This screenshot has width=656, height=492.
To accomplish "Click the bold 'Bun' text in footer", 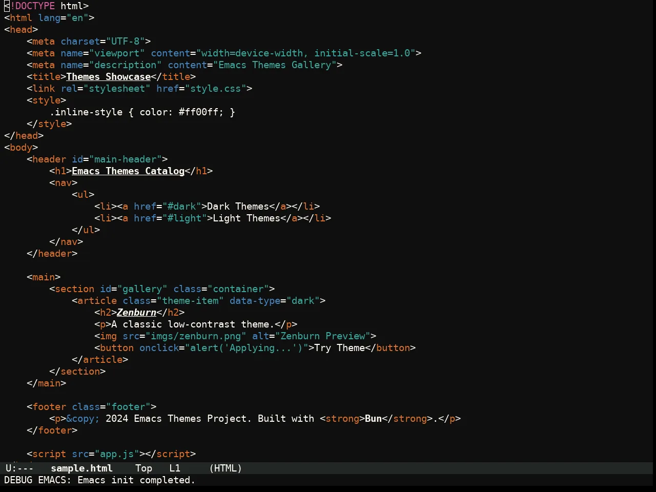I will 374,418.
